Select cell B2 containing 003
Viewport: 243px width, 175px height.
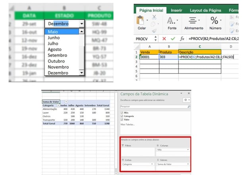[169, 57]
